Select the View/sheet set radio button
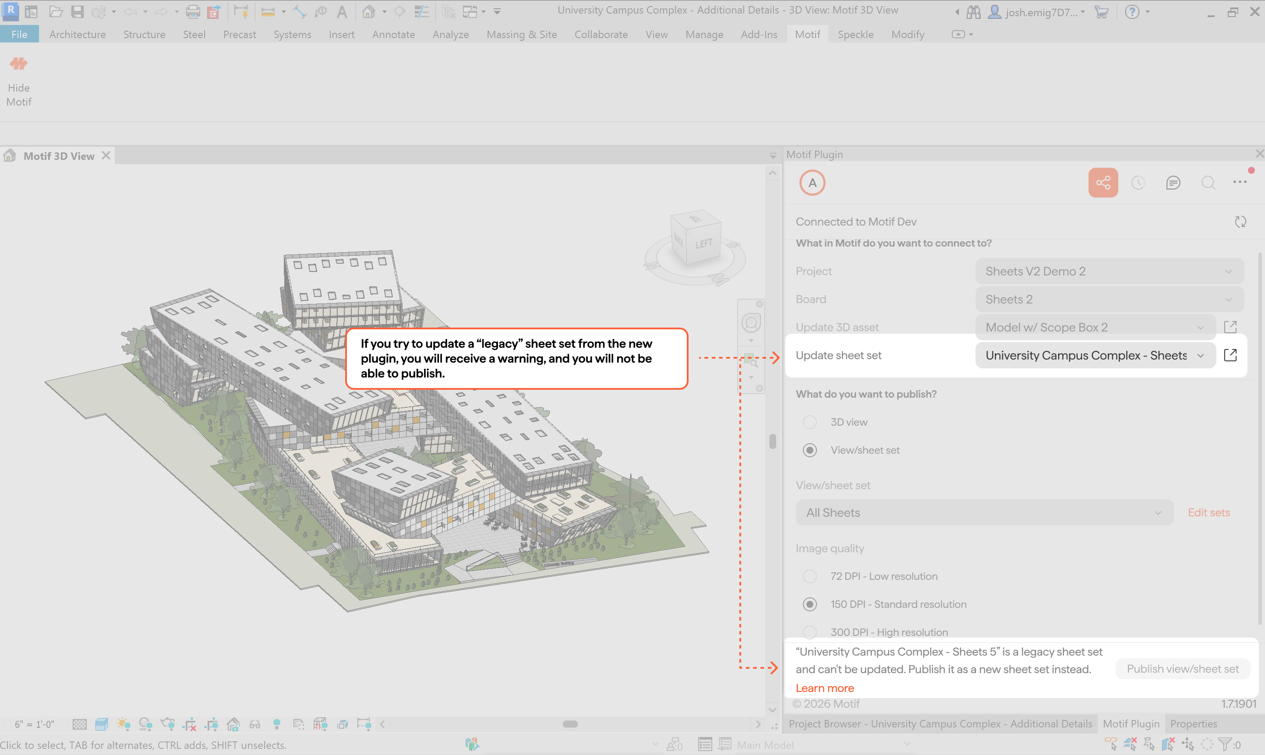Image resolution: width=1265 pixels, height=755 pixels. pos(809,450)
